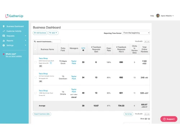Expand the Reports menu arrow
The image size is (180, 135).
pyautogui.click(x=26, y=41)
